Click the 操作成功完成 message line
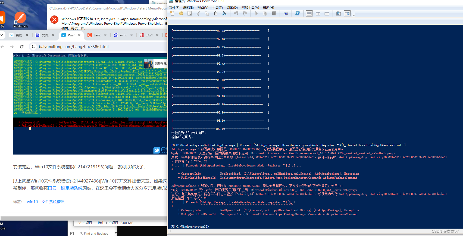The image size is (463, 236). tap(182, 137)
